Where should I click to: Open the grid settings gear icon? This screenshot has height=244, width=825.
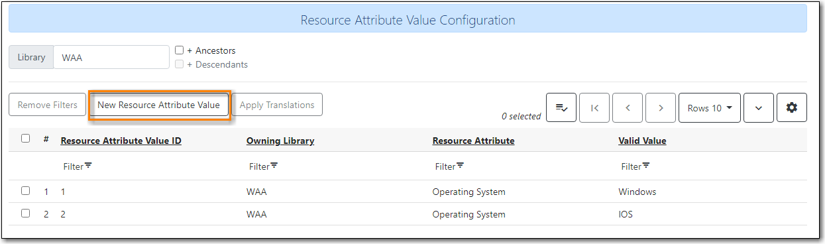pos(791,108)
